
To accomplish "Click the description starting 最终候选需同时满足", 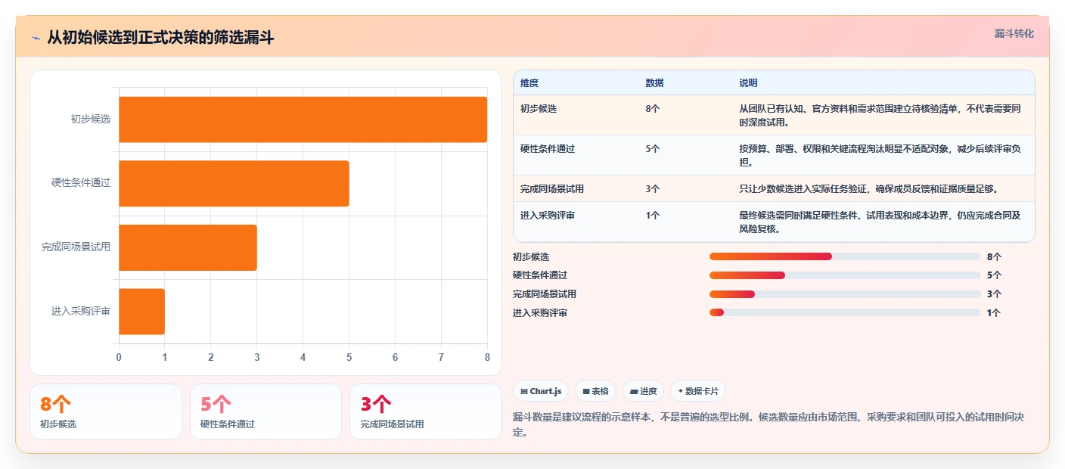I will coord(880,222).
